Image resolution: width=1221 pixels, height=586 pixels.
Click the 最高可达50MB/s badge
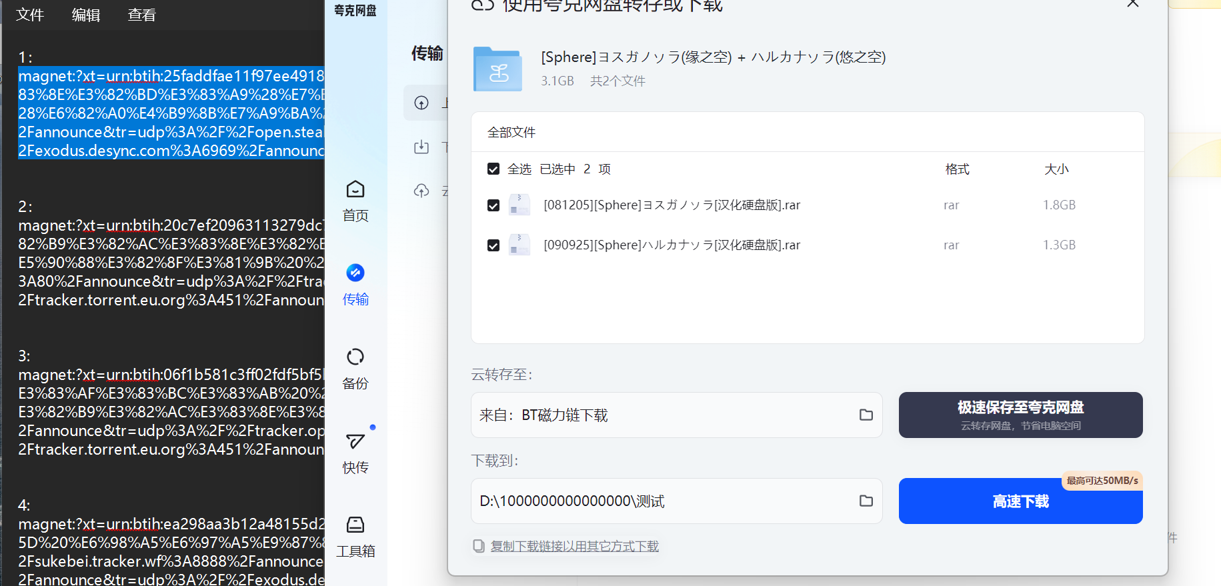click(1102, 481)
